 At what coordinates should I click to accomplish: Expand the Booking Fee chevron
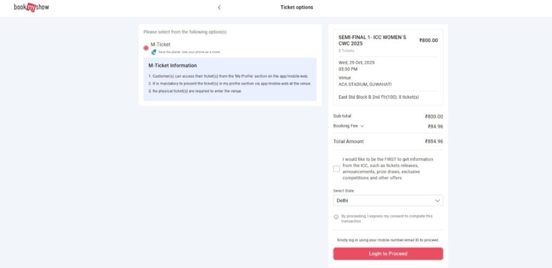coord(362,126)
